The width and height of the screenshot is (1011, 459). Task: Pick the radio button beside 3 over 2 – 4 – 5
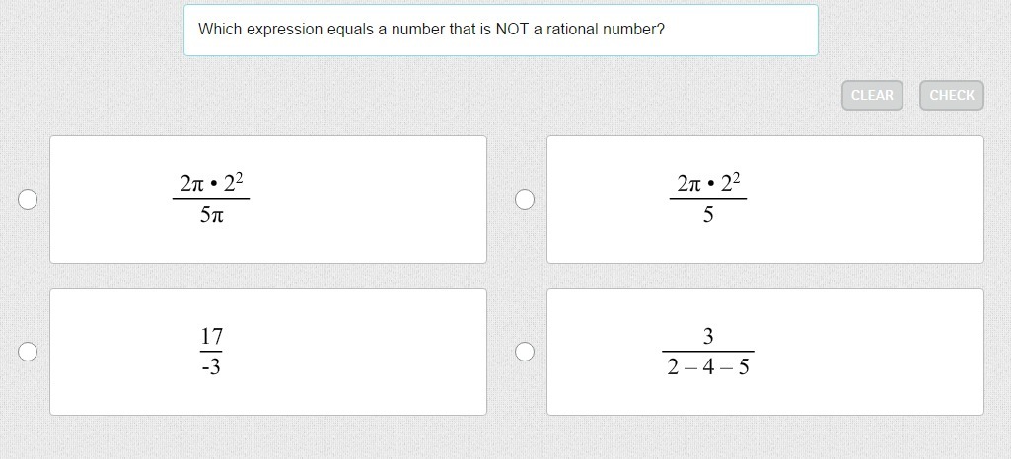tap(524, 352)
